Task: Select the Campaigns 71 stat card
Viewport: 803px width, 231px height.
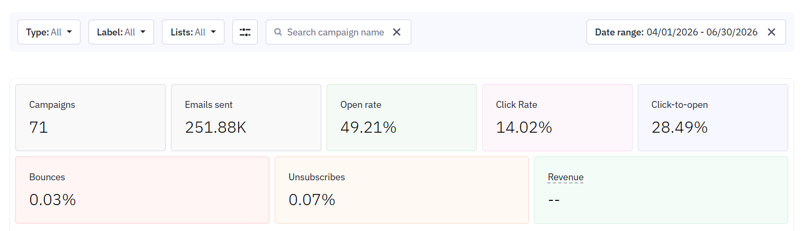Action: point(91,118)
